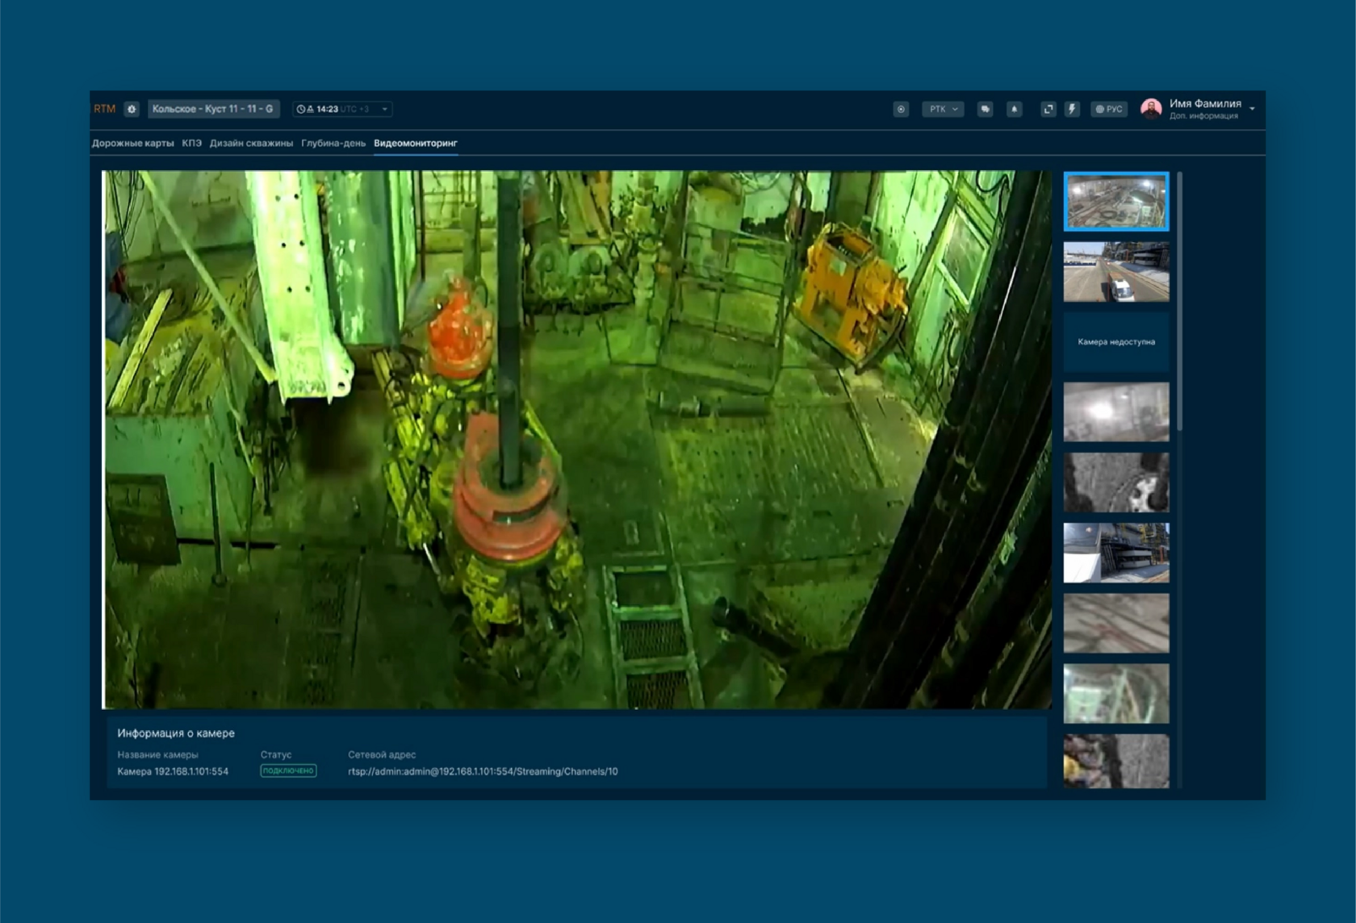Click the Информация о камере heading
1356x923 pixels.
tap(176, 733)
